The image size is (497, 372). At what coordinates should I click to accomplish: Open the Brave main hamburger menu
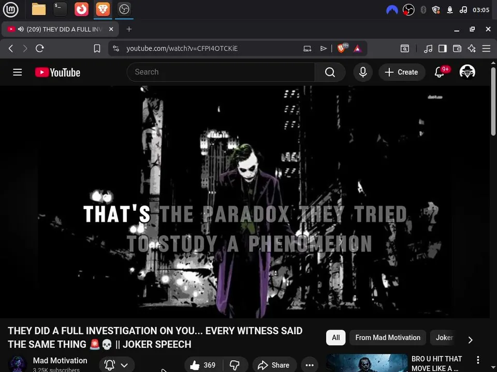pos(486,49)
